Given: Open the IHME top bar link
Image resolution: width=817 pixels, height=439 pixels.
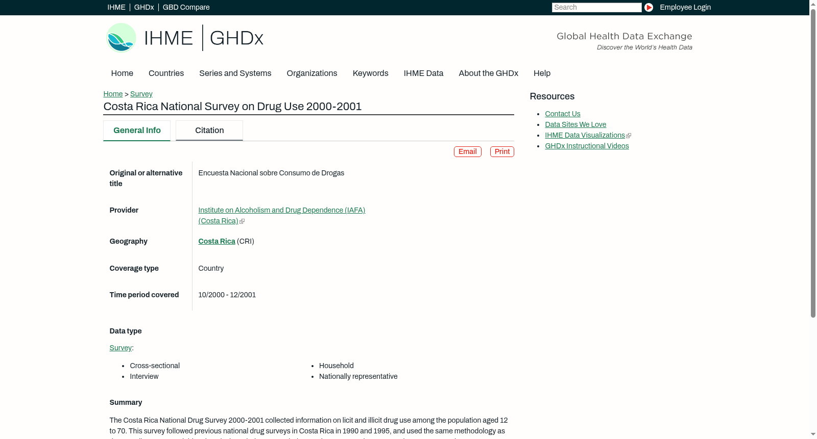Looking at the screenshot, I should [116, 7].
